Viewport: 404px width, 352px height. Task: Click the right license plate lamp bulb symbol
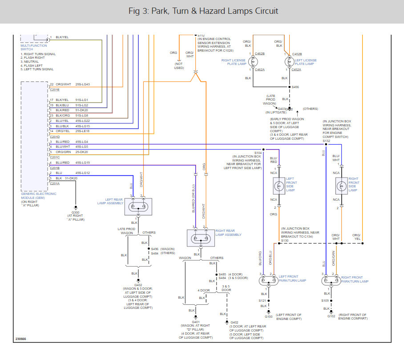pyautogui.click(x=253, y=62)
